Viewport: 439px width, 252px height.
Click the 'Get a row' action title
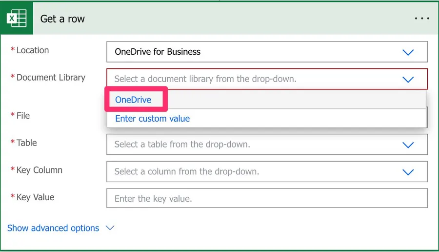tap(62, 19)
